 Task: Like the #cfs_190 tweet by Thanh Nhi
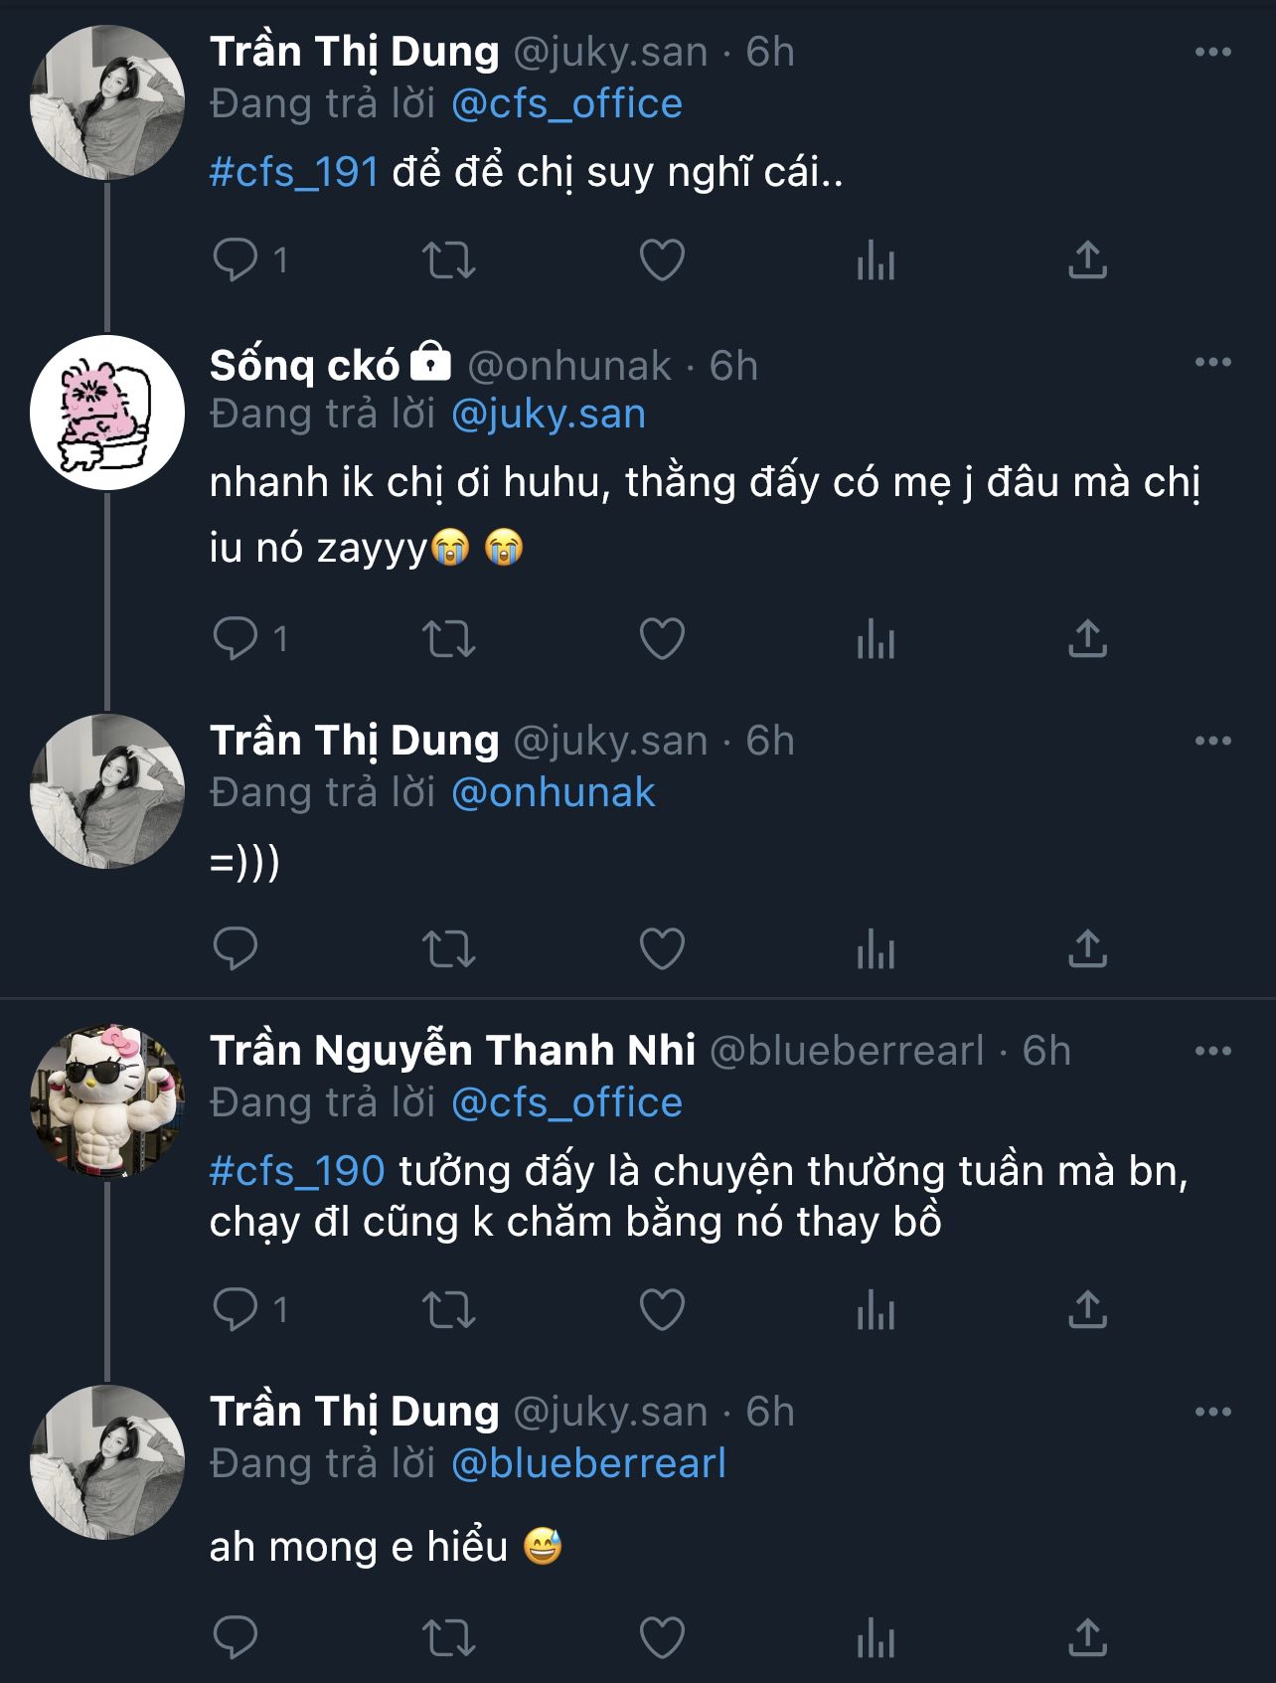click(x=662, y=1309)
